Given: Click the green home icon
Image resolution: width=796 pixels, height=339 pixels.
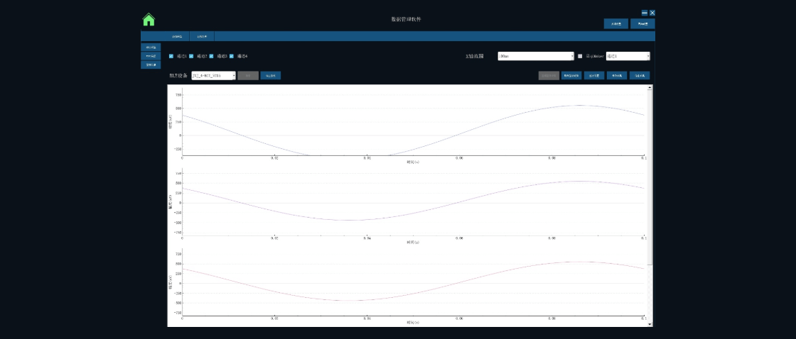Looking at the screenshot, I should (149, 20).
